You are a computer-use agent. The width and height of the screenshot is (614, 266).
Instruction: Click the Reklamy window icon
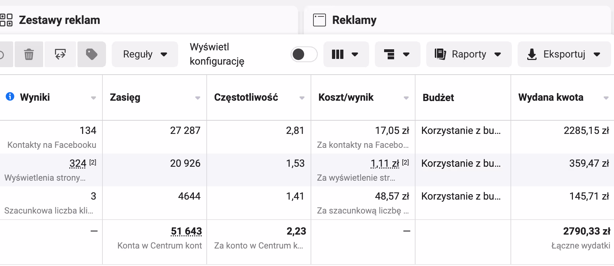pyautogui.click(x=319, y=20)
